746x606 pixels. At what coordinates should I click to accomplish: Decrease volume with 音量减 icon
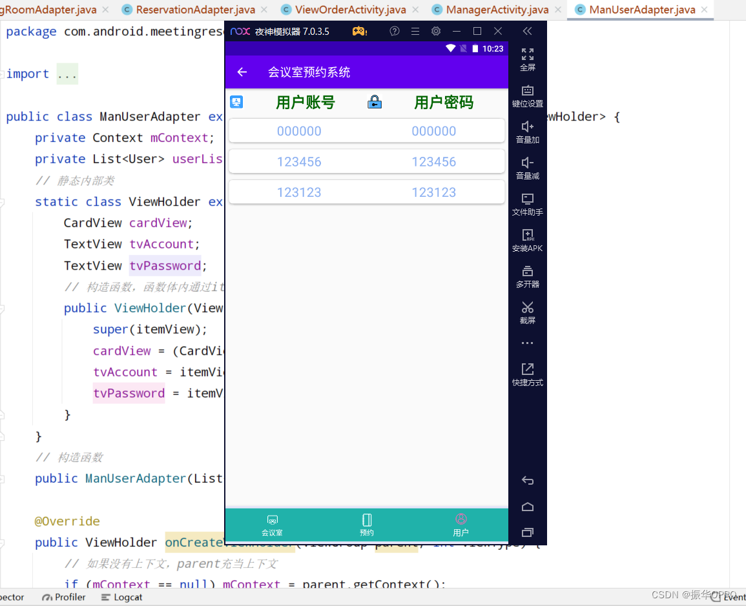[527, 168]
